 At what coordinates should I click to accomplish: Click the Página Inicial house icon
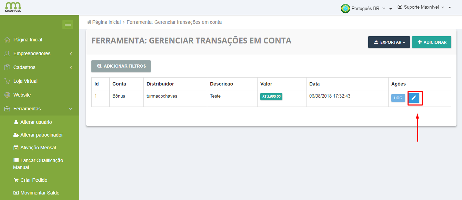7,40
